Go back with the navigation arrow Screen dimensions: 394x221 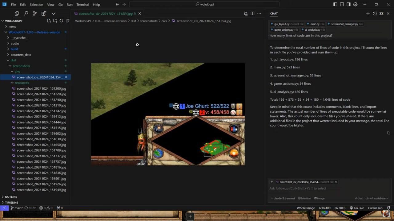click(x=117, y=4)
